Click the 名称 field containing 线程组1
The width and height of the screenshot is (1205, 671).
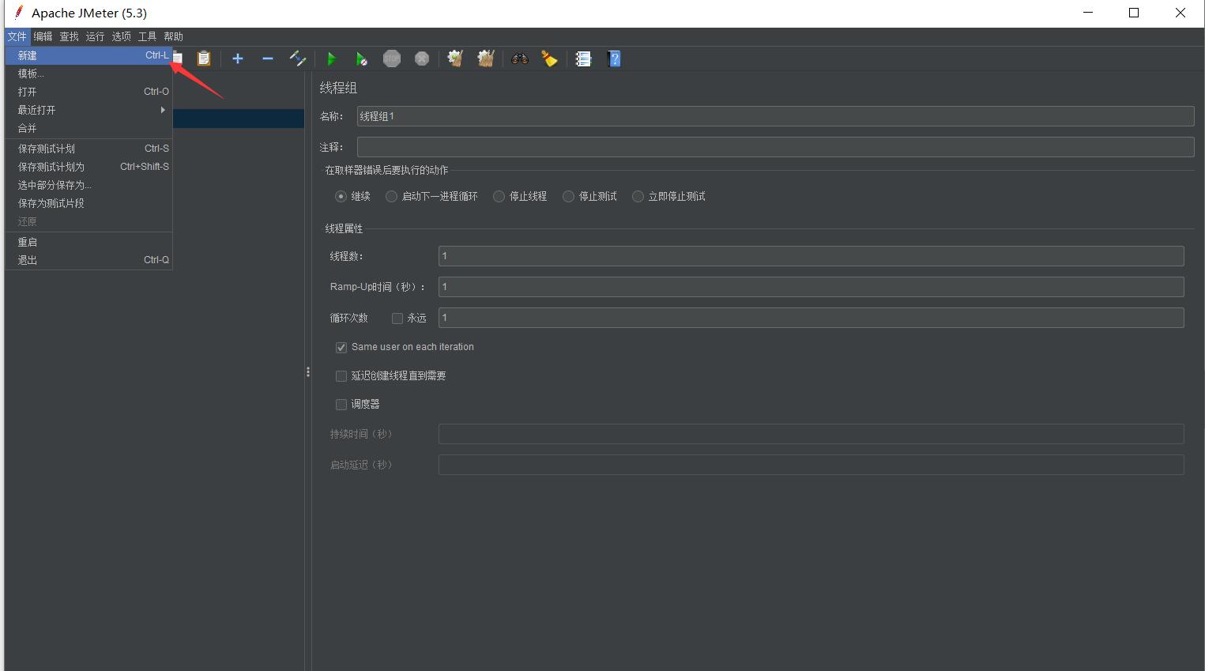point(775,116)
